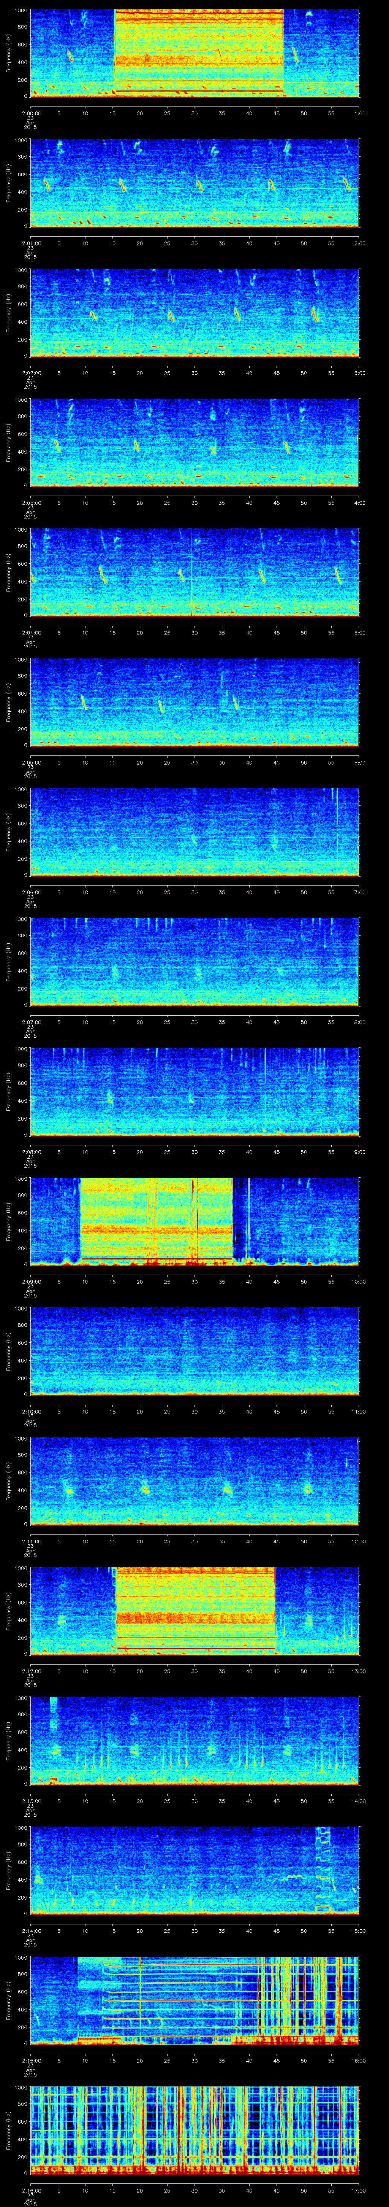Click the '17:00' end time label
The height and width of the screenshot is (2207, 389).
tap(358, 2190)
